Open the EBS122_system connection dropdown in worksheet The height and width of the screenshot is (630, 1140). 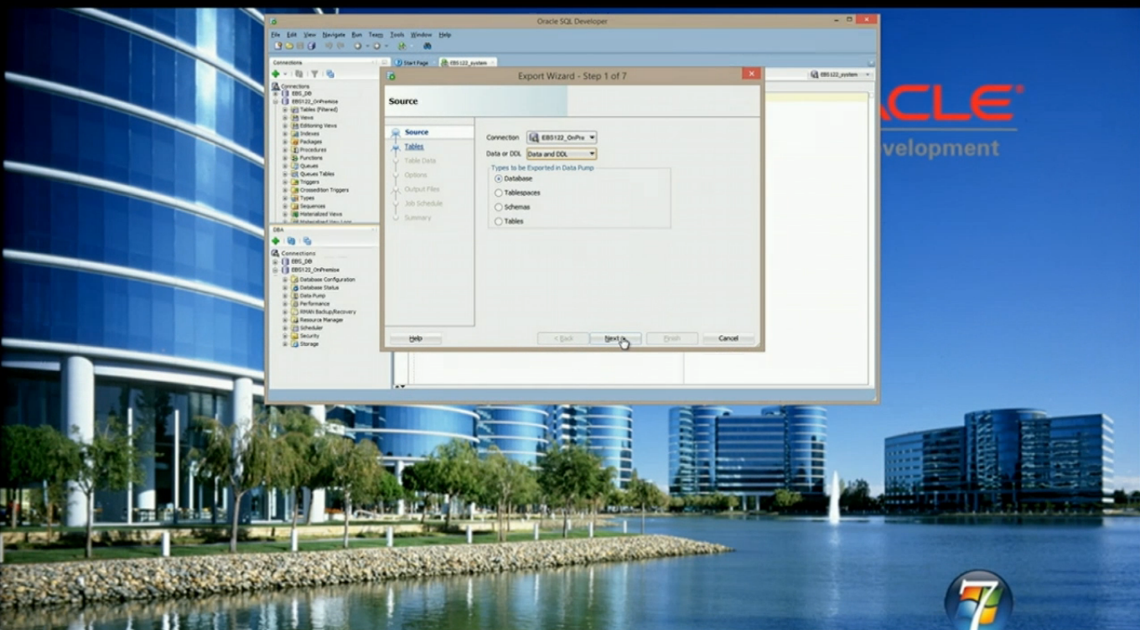click(840, 75)
